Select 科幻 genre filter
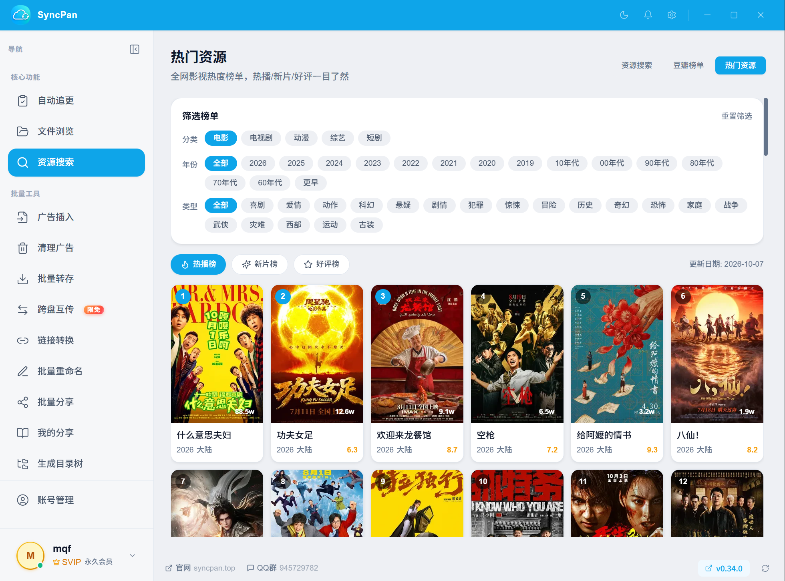 366,205
